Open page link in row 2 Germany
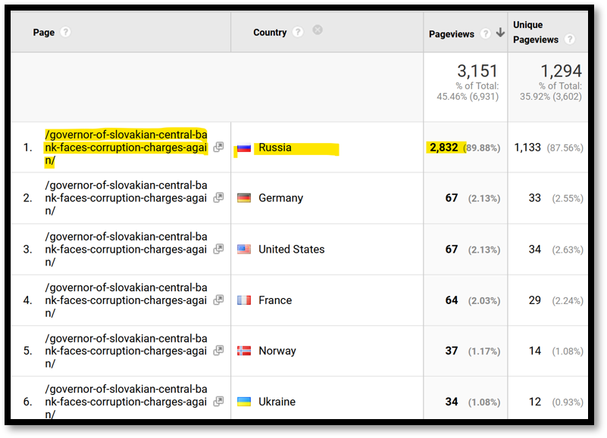Viewport: 607px width, 438px height. pos(127,198)
